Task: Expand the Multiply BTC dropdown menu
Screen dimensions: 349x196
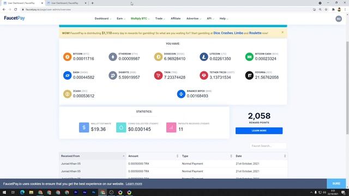Action: point(140,19)
